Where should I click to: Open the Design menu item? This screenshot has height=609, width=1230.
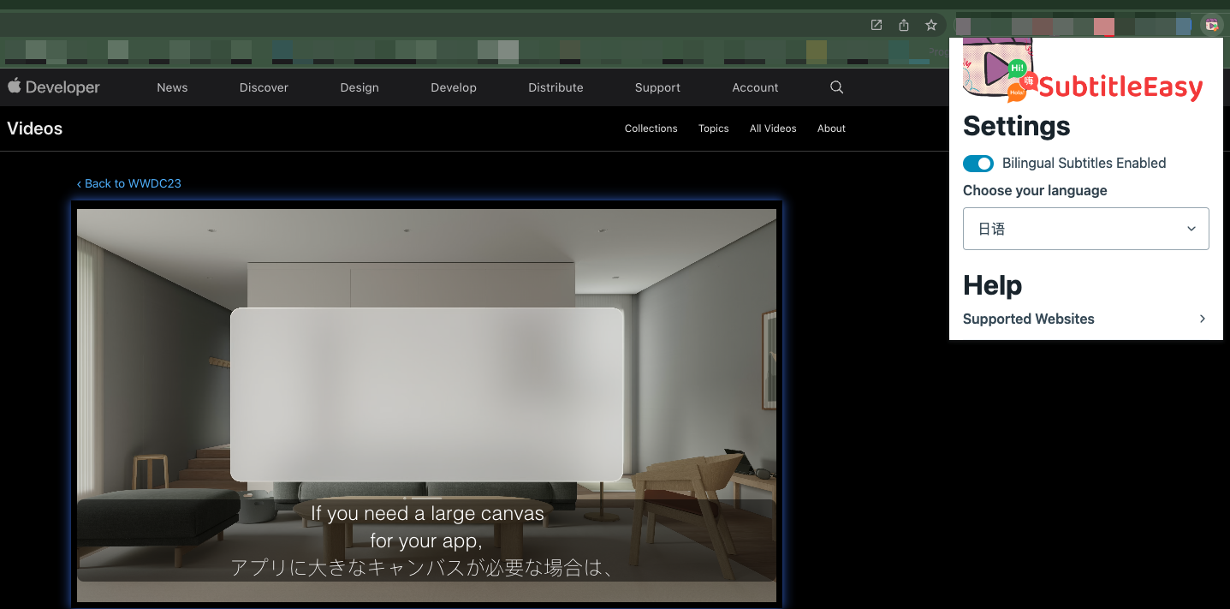coord(359,87)
